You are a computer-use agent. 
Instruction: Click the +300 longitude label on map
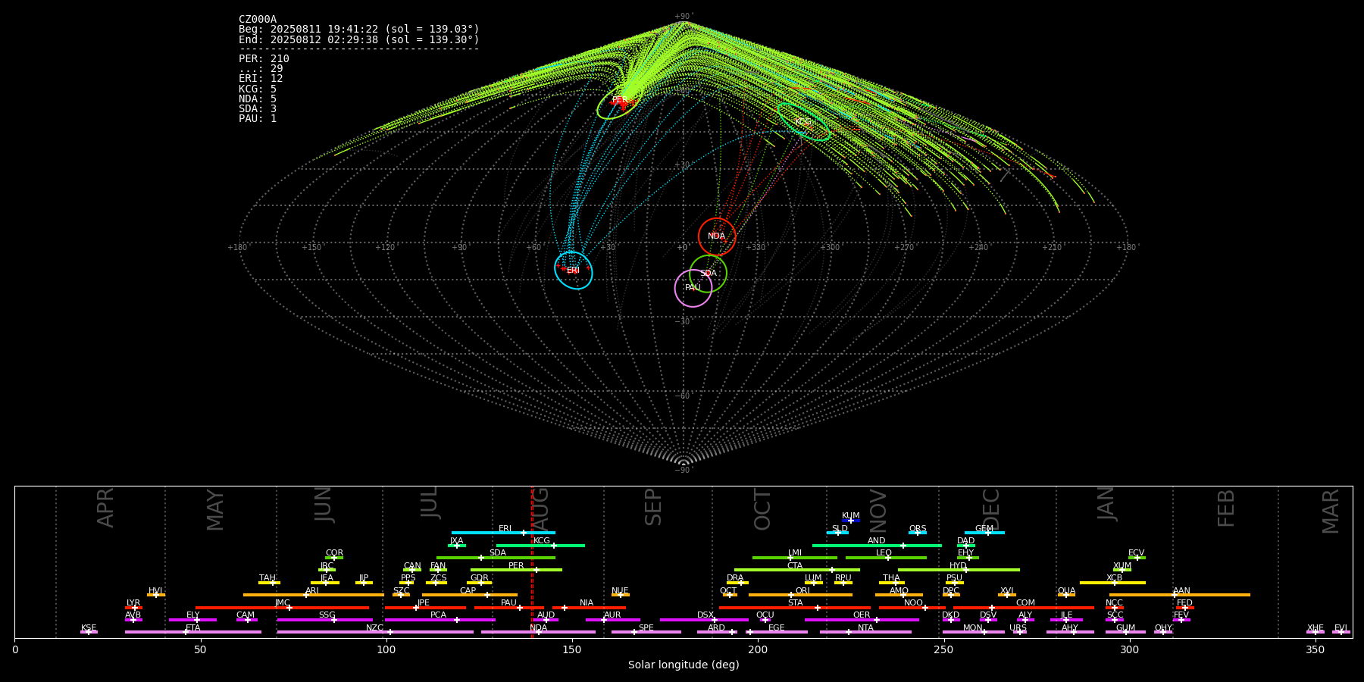(830, 248)
